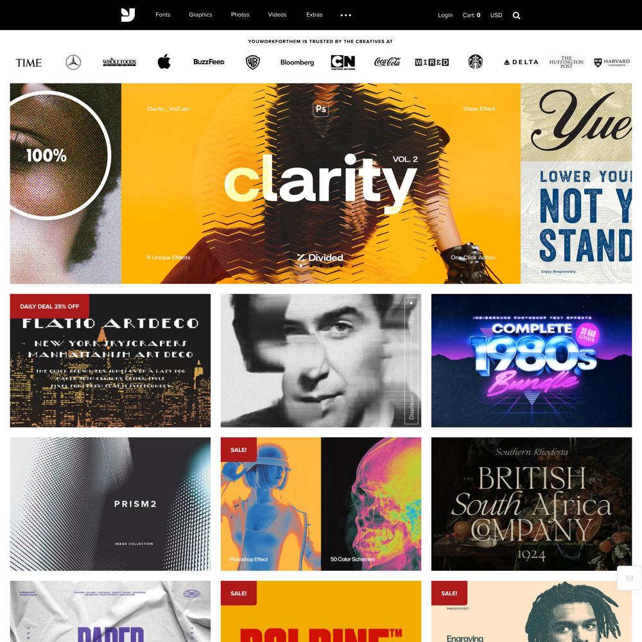Image resolution: width=642 pixels, height=642 pixels.
Task: Select the middle carousel slide dot
Action: click(x=321, y=266)
